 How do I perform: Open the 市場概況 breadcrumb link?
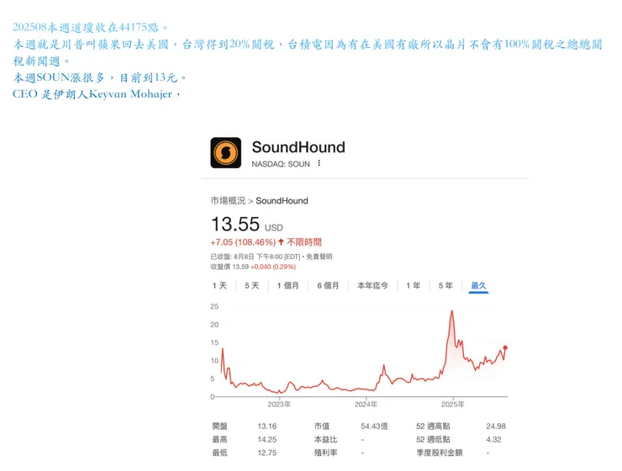(x=228, y=201)
